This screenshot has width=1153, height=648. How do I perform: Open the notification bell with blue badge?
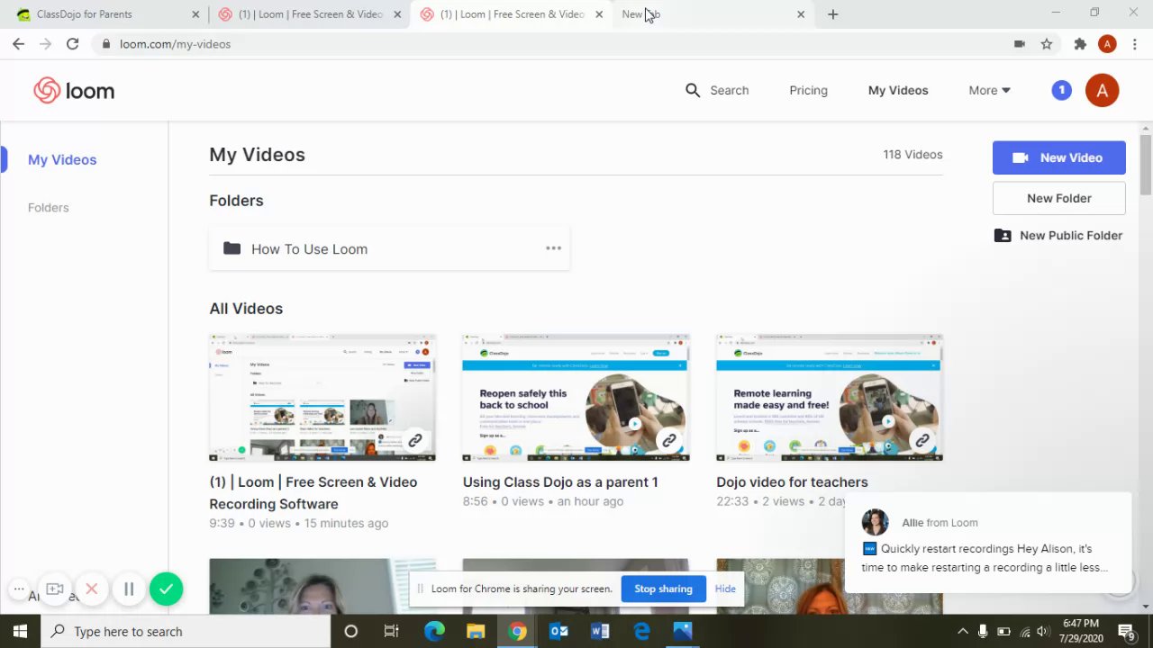tap(1062, 90)
